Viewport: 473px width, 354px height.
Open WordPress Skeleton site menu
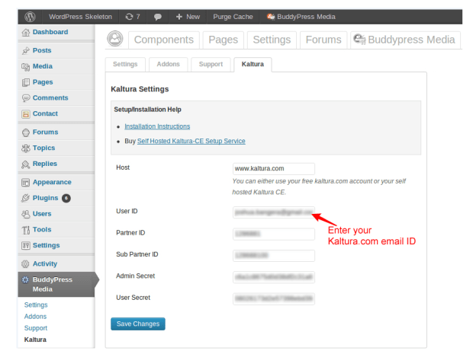click(81, 17)
